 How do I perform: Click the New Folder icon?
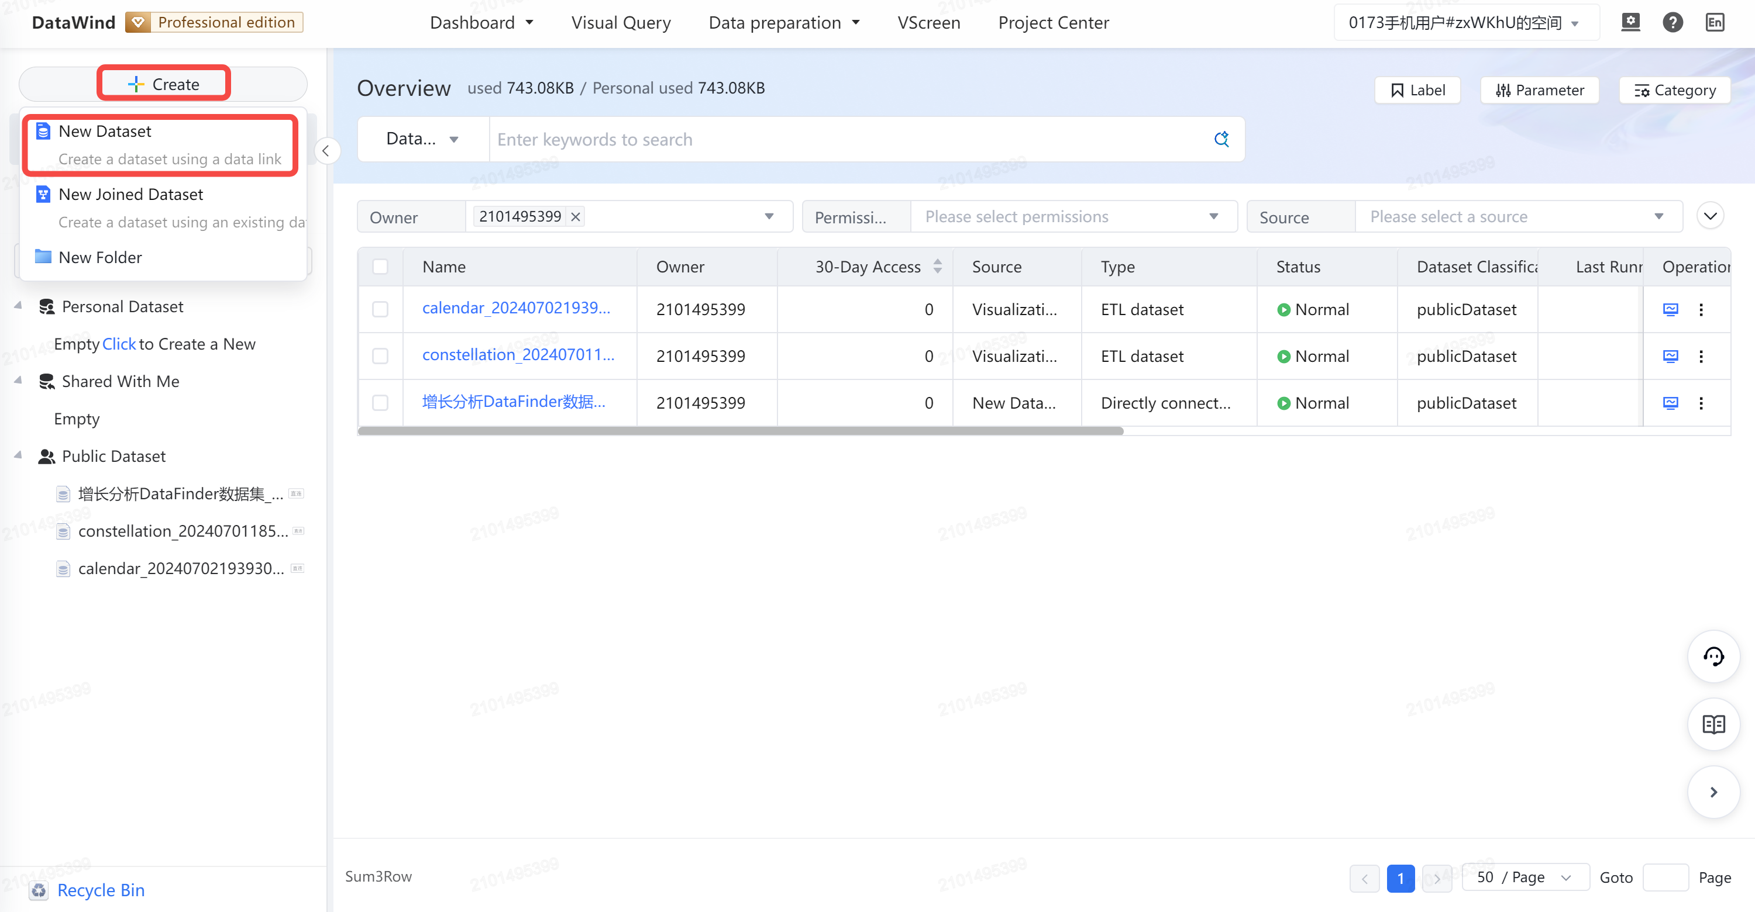43,257
